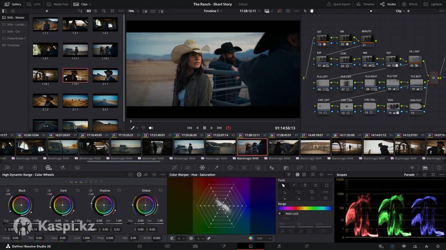The height and width of the screenshot is (250, 446).
Task: Select the hand pan tool
Action: point(312,11)
